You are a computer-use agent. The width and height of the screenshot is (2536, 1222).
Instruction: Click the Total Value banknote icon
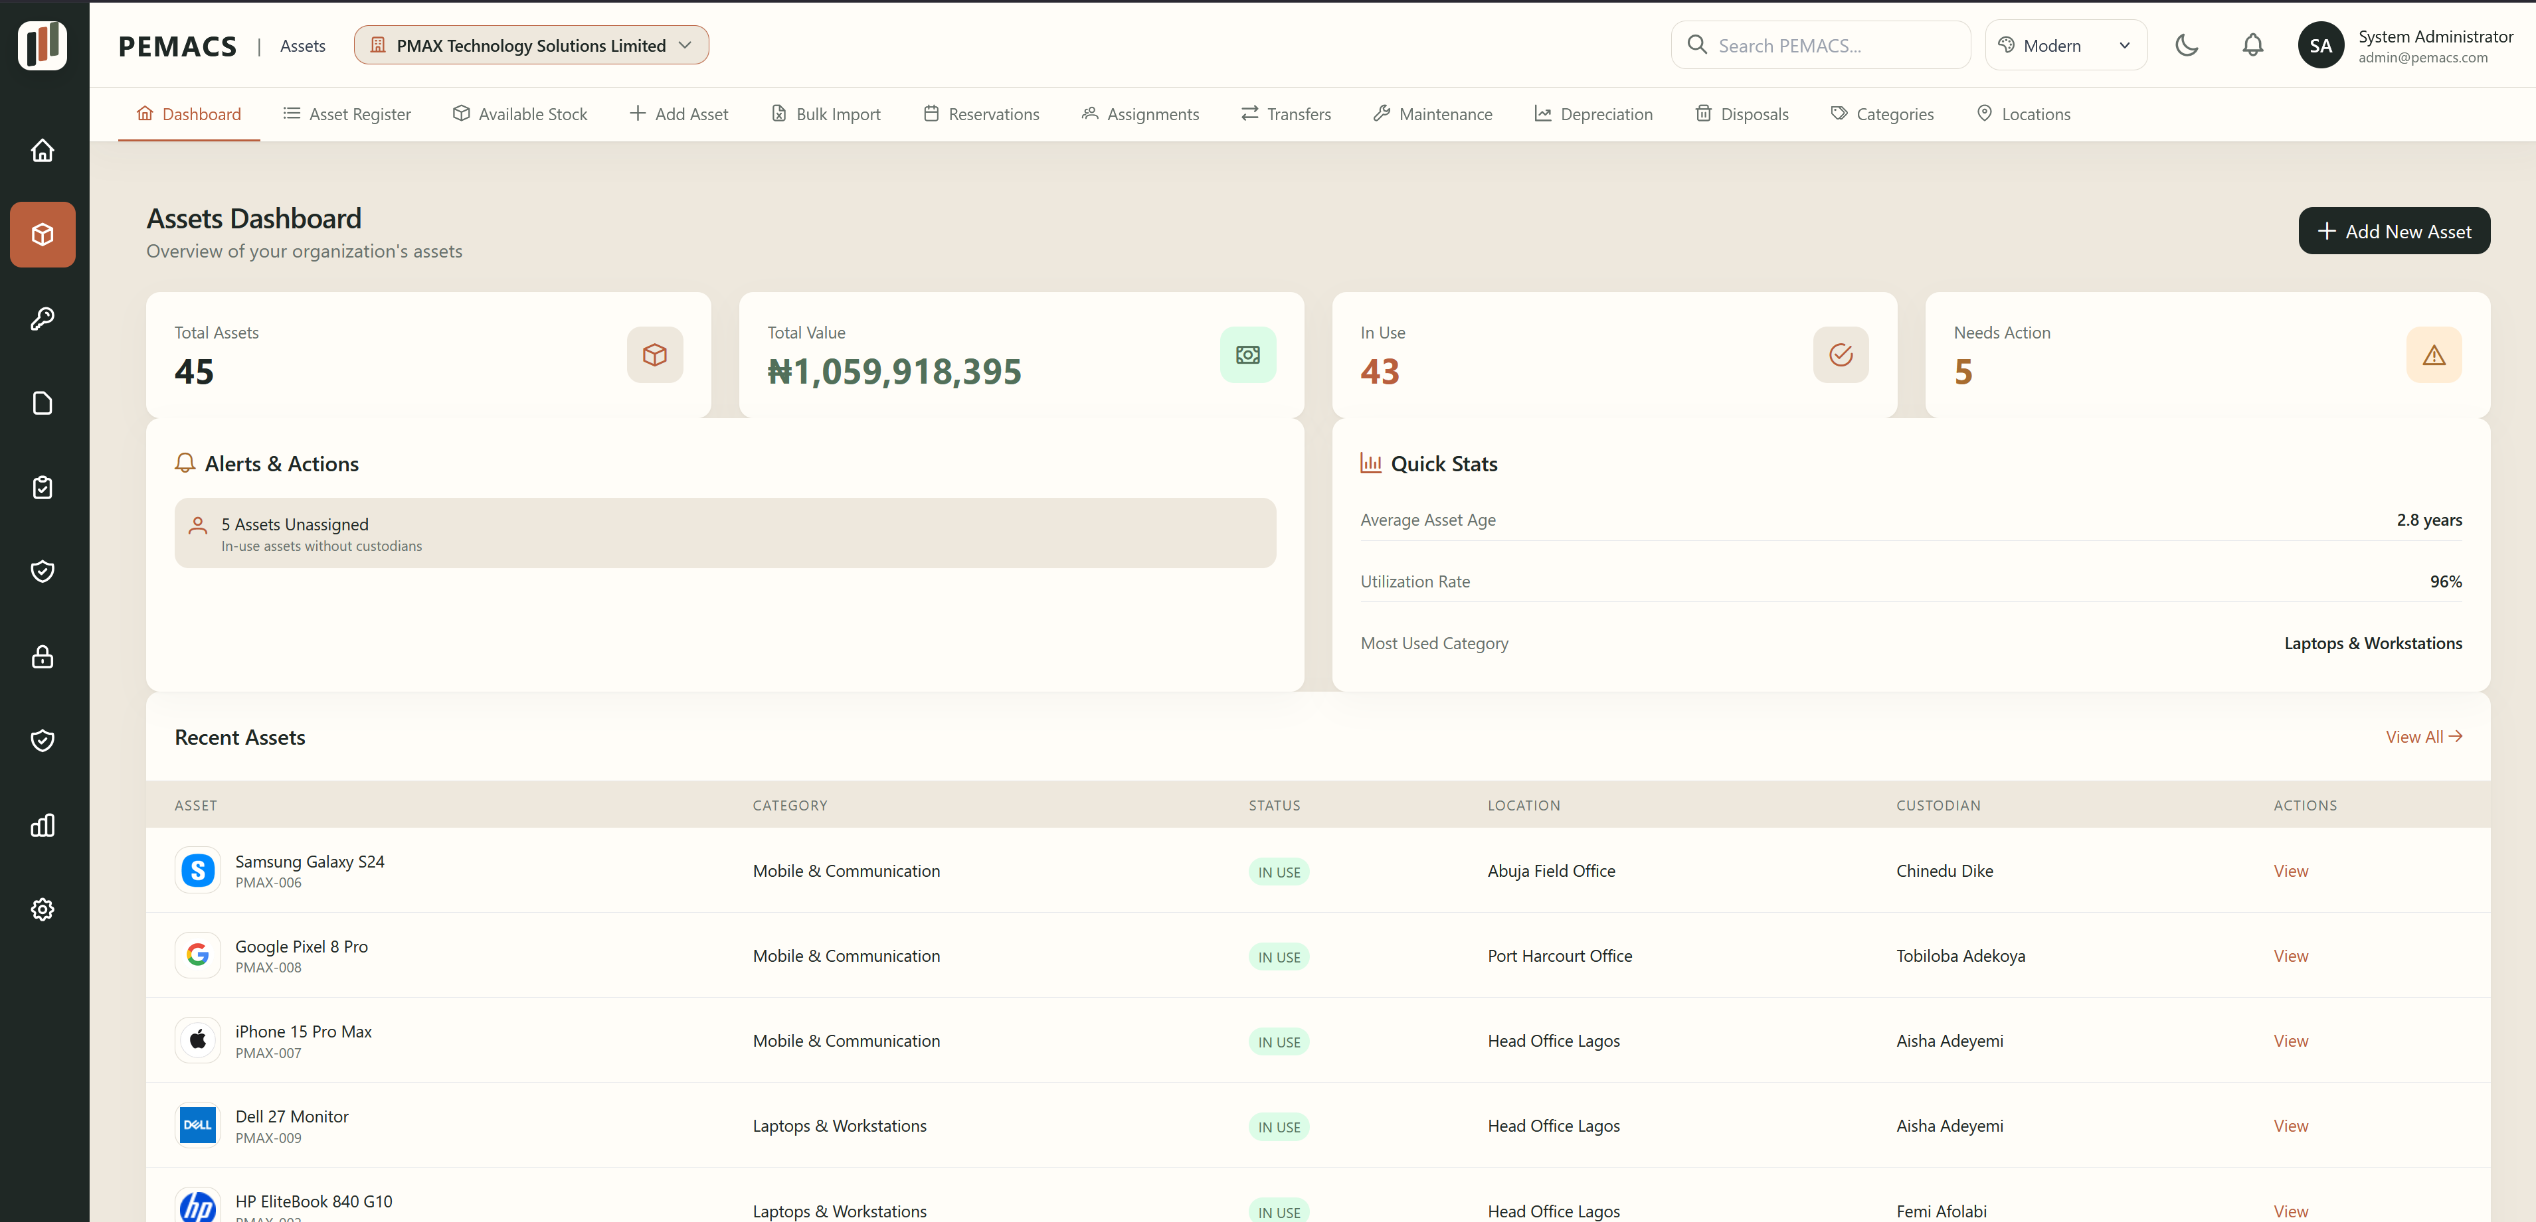(x=1247, y=354)
